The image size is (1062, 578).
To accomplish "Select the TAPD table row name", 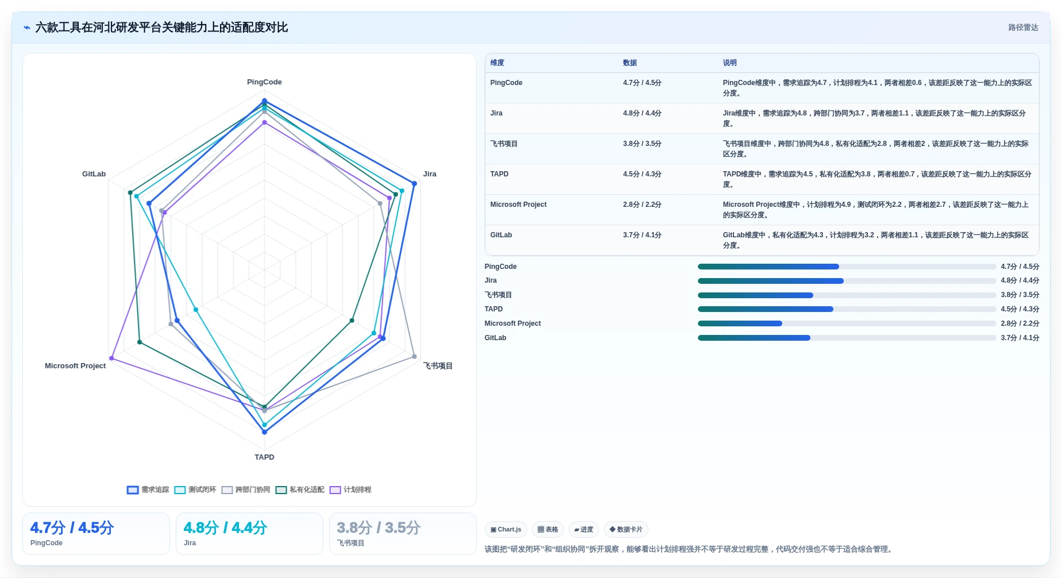I will 499,174.
